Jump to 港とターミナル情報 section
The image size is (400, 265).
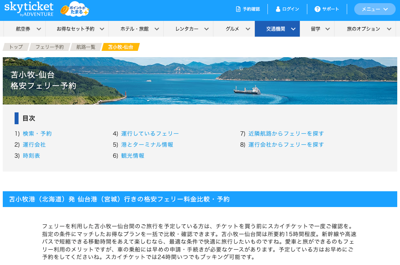click(147, 145)
